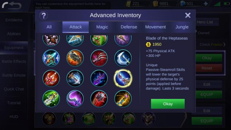231x130 pixels.
Task: Switch to the Defense tab
Action: pos(129,27)
